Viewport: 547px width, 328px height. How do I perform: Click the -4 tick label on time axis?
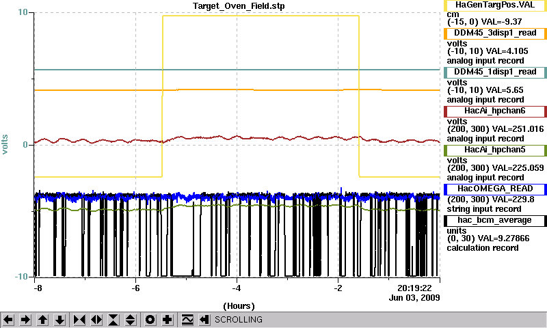(237, 288)
